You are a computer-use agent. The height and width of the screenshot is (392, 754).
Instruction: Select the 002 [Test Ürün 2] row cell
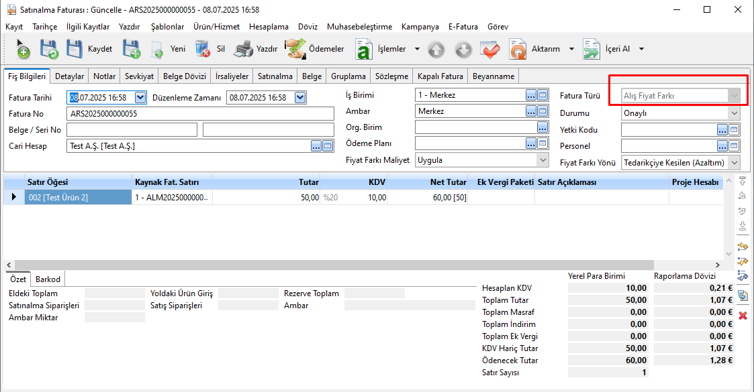78,197
